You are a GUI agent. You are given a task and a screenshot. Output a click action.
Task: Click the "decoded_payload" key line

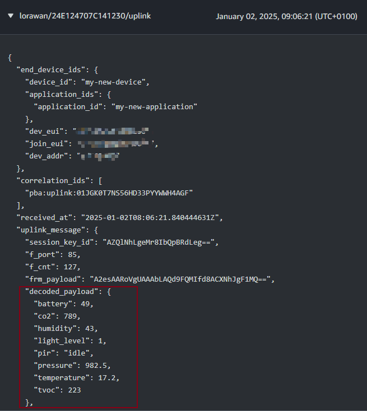[68, 292]
